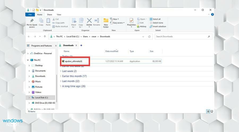Add a new tab with the plus
The height and width of the screenshot is (132, 239).
coord(81,45)
